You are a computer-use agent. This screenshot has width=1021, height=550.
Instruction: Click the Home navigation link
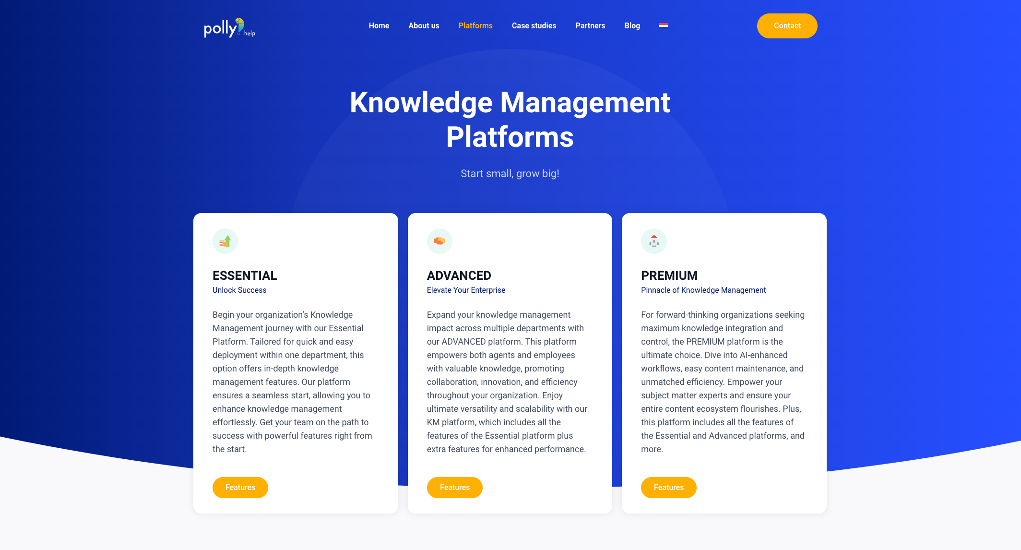coord(379,26)
